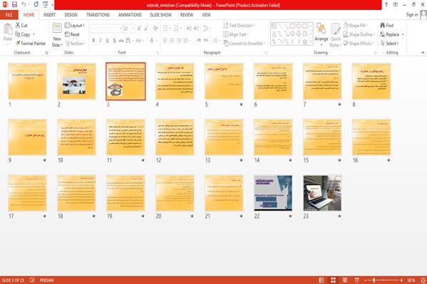Switch to the ANIMATIONS tab

130,15
